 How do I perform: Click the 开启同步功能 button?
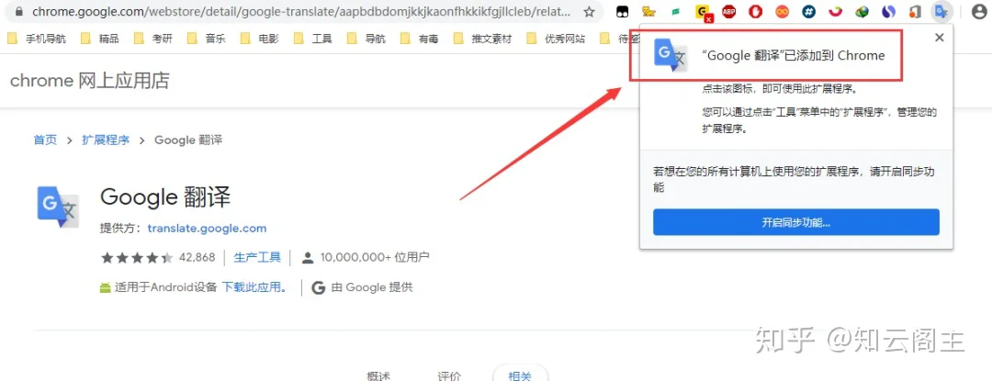point(795,222)
